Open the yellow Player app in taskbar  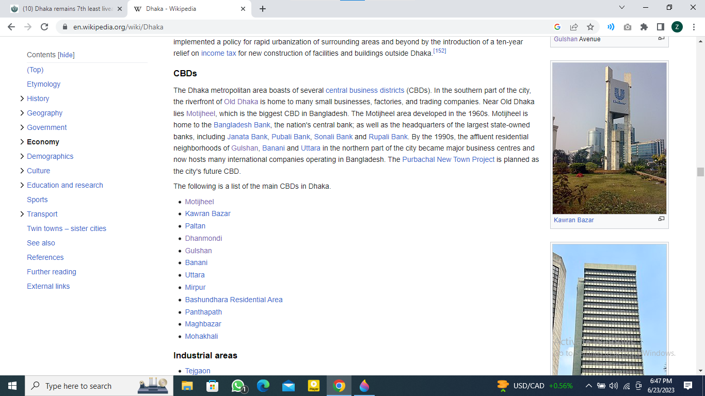[x=314, y=386]
